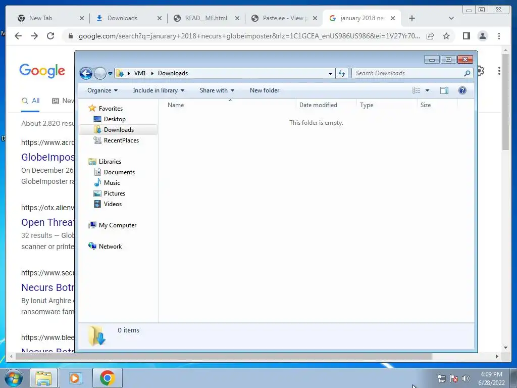Viewport: 517px width, 388px height.
Task: Open the Windows Start button
Action: click(13, 378)
